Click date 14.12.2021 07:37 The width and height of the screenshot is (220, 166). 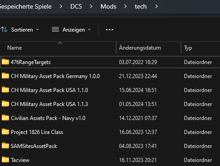tap(138, 118)
